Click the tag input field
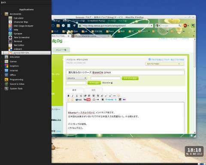 pos(76,83)
